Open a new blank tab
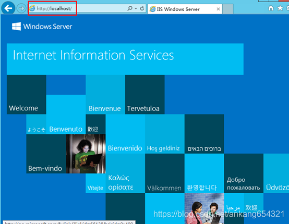This screenshot has width=289, height=224. (228, 9)
